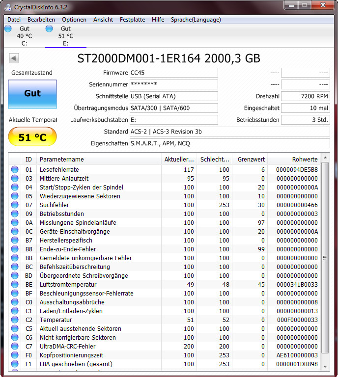Sort by the Rohwerte column header
This screenshot has width=338, height=377.
[294, 159]
